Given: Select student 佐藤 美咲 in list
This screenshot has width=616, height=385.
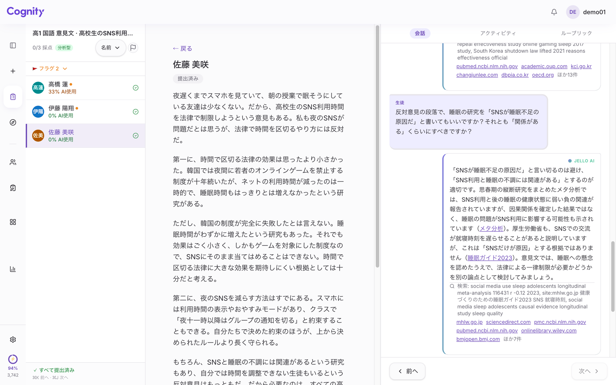Looking at the screenshot, I should (85, 136).
